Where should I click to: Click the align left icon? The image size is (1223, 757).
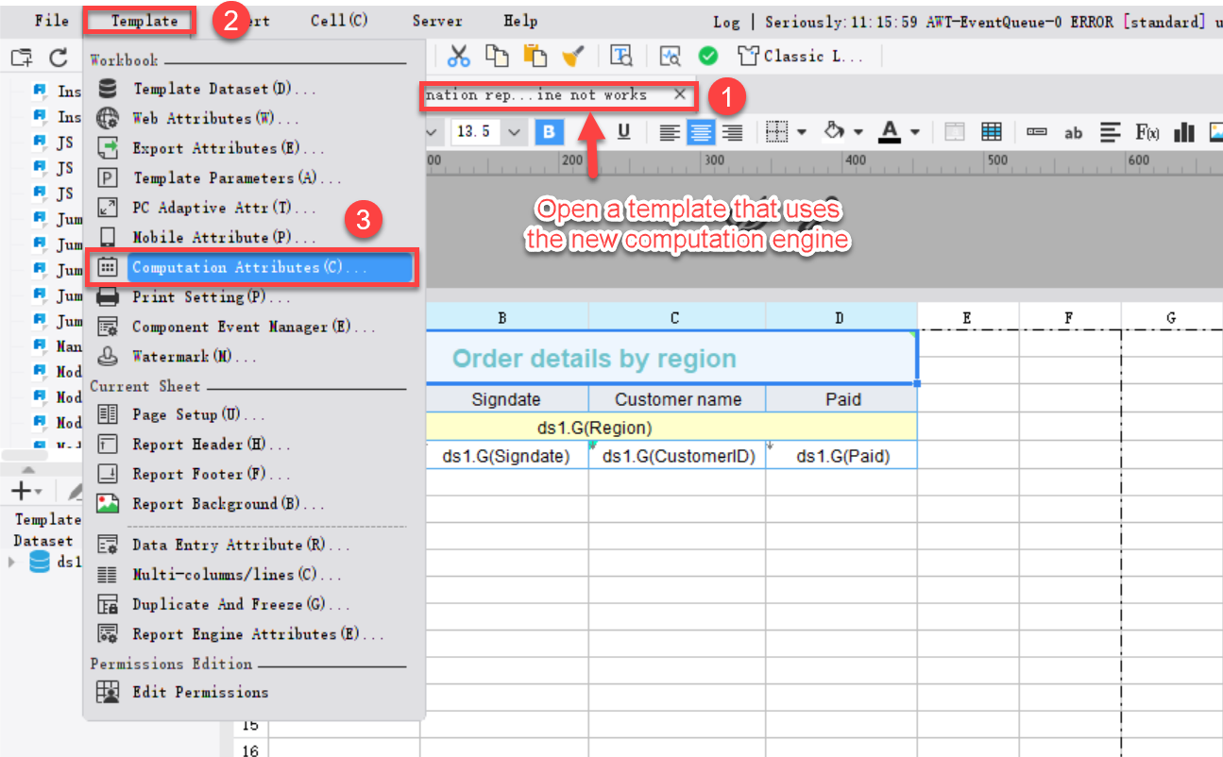[x=670, y=132]
